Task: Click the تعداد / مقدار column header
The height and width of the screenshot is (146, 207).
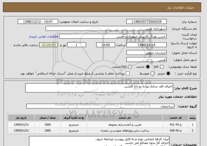Action: tap(48, 118)
